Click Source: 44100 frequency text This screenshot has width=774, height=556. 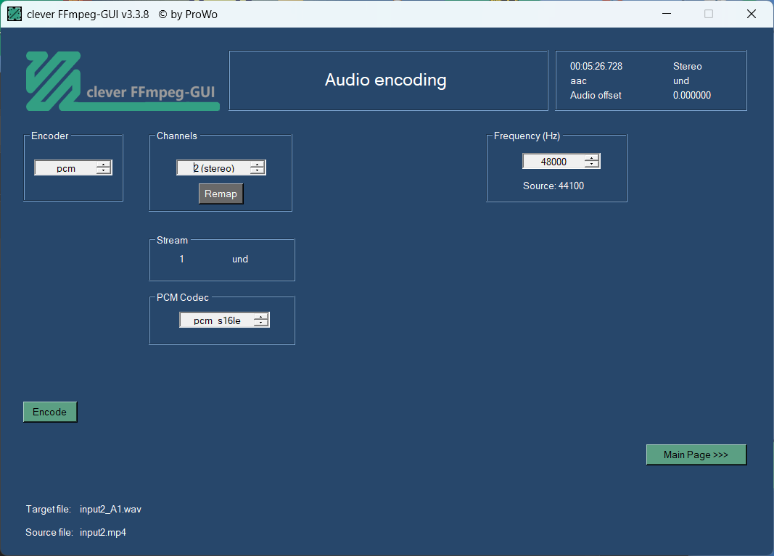pos(553,186)
